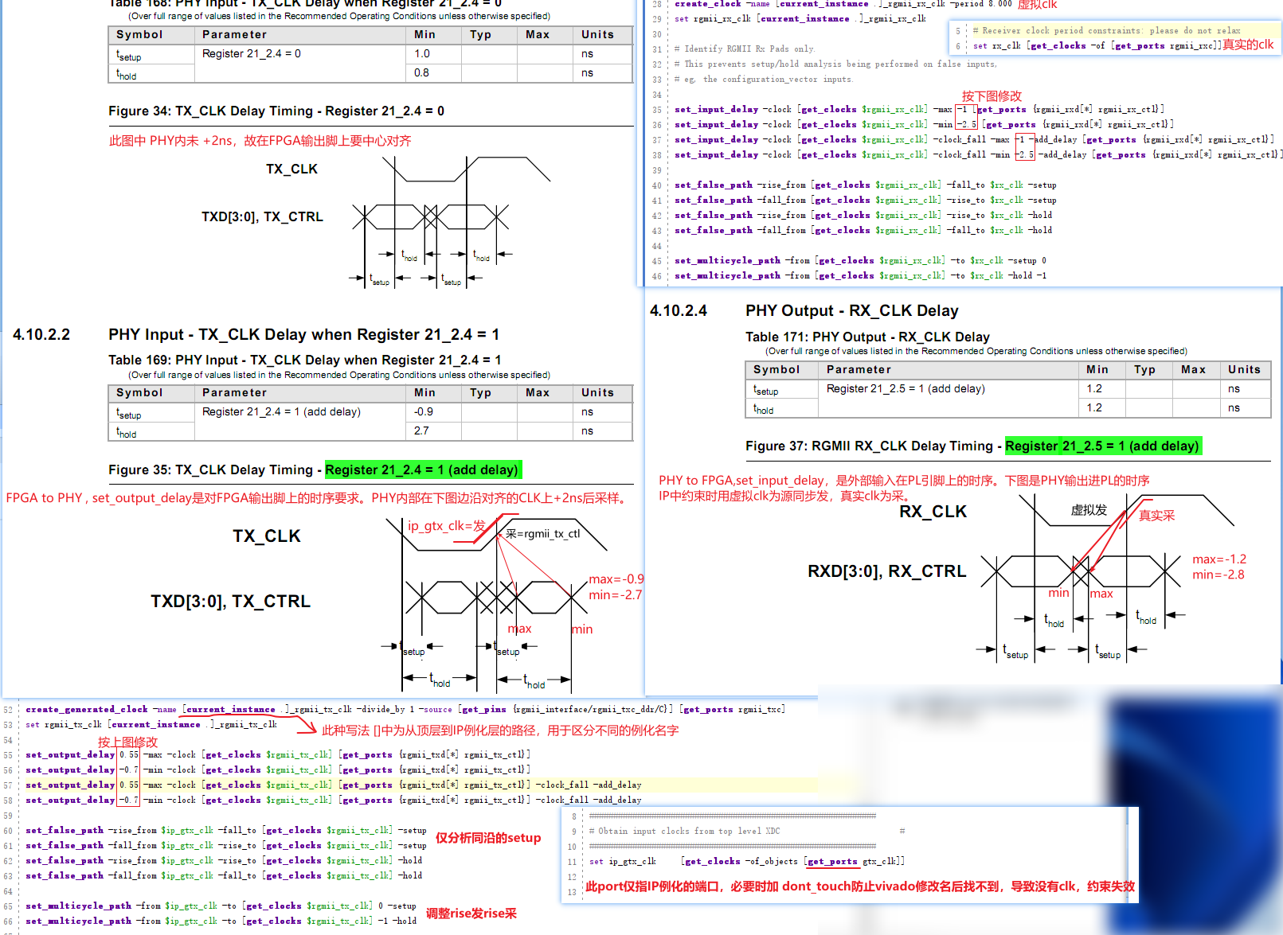The image size is (1283, 935).
Task: Click the red "min=-2.7" annotation
Action: [x=615, y=595]
